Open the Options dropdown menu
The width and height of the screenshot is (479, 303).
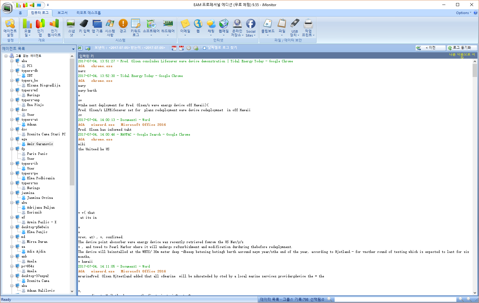pyautogui.click(x=463, y=13)
